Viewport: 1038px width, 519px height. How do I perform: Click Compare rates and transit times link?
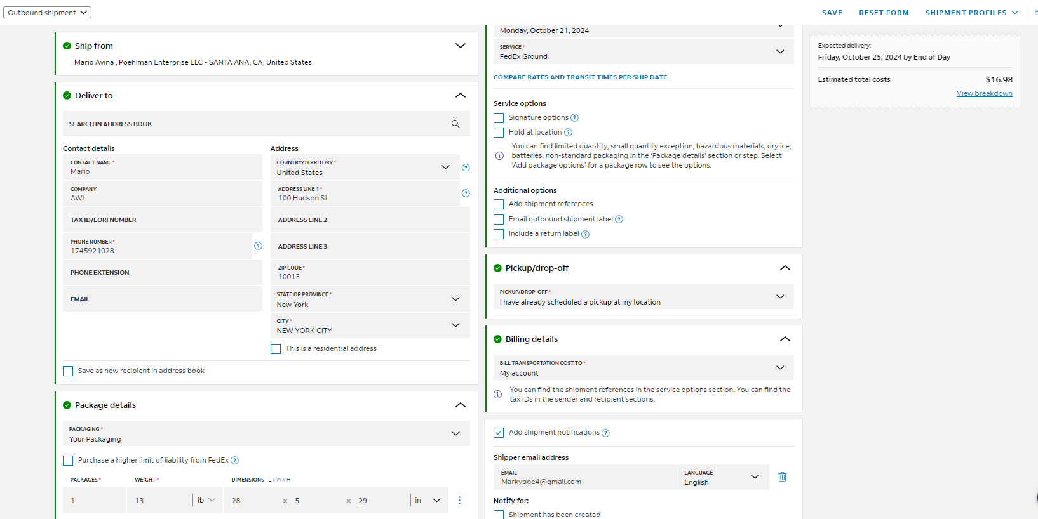coord(580,77)
